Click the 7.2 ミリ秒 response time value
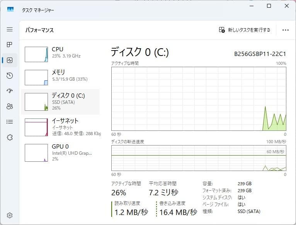The image size is (296, 225). [163, 192]
